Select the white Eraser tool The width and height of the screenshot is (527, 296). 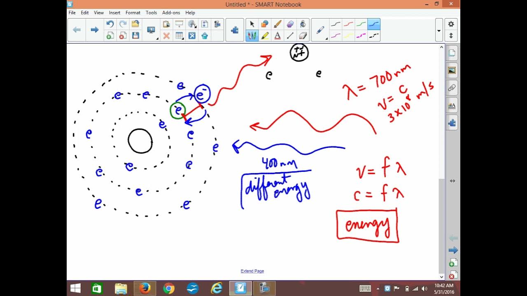pyautogui.click(x=303, y=36)
